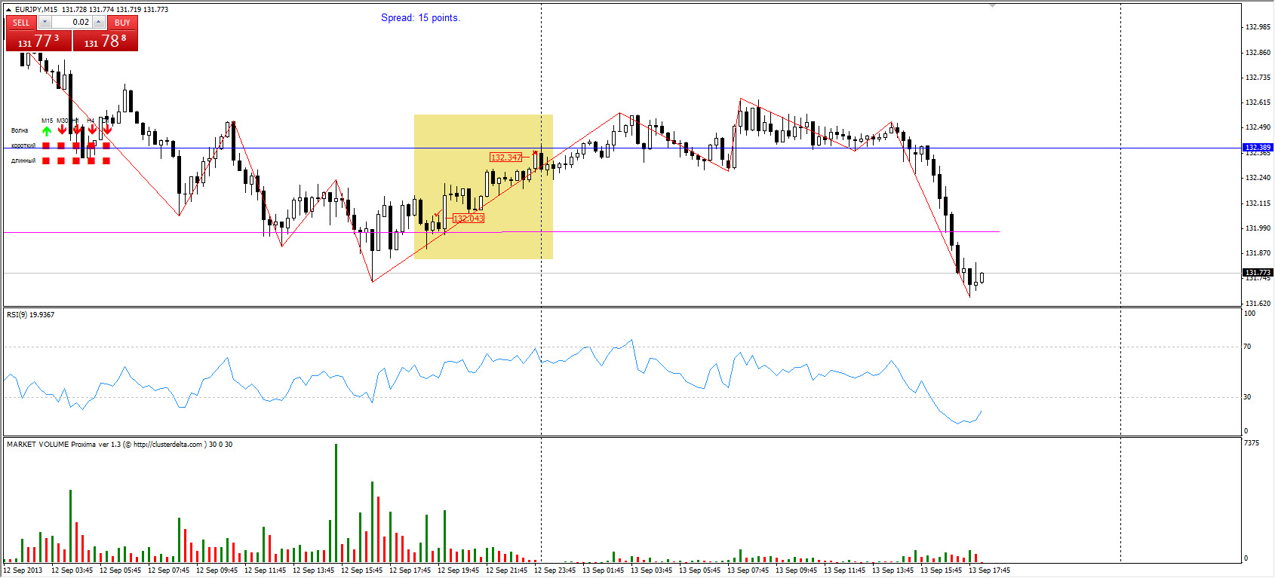Select the 'Волна' indicator label
The width and height of the screenshot is (1275, 578).
point(20,130)
